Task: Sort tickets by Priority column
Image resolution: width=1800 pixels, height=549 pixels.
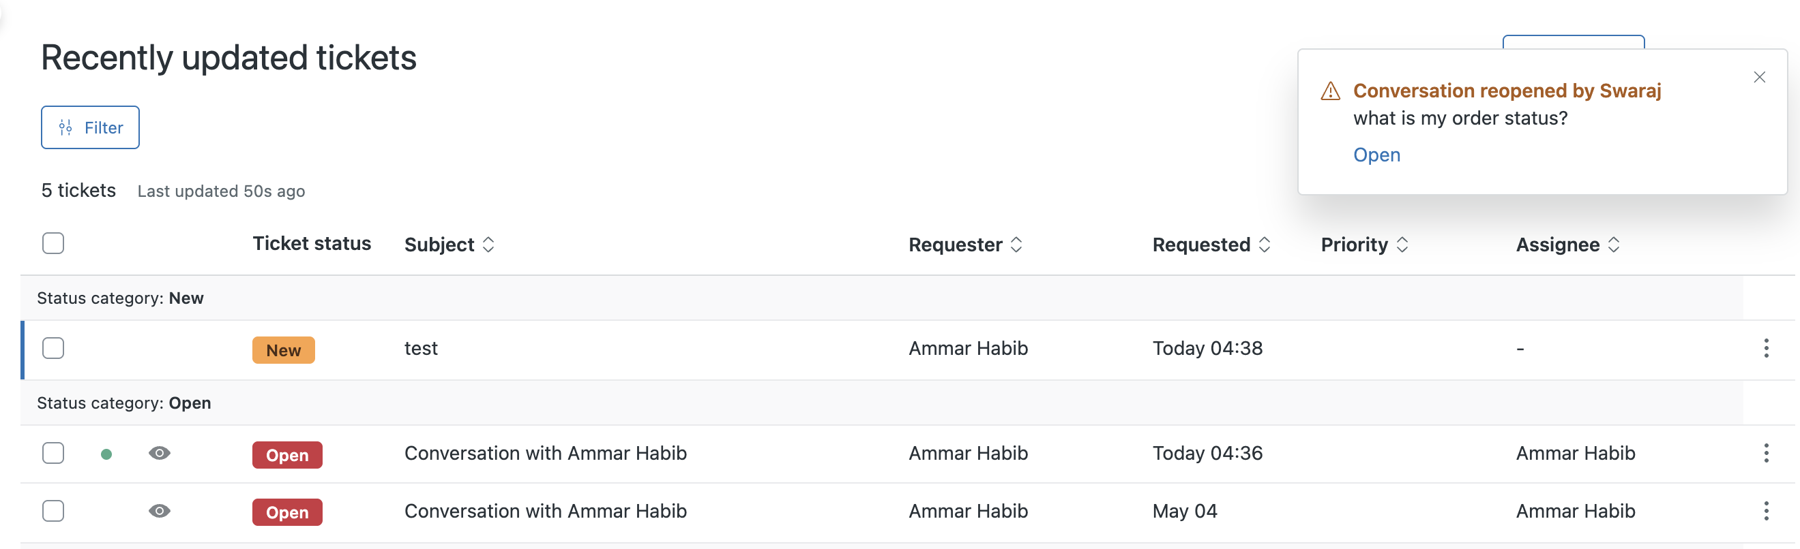Action: (1364, 245)
